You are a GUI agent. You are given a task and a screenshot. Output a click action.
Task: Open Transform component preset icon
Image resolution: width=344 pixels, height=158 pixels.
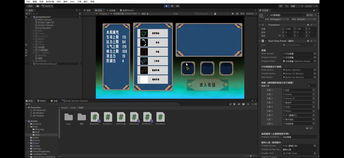(312, 25)
